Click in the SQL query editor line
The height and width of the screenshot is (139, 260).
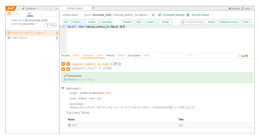point(156,27)
